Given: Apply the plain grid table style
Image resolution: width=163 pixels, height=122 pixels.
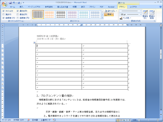Looking at the screenshot, I should point(38,14).
